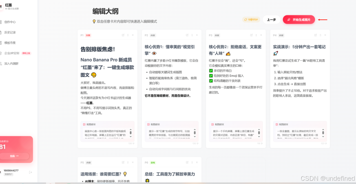Click the 配图建议 image icon in card P3
Image resolution: width=356 pixels, height=184 pixels.
click(x=213, y=125)
